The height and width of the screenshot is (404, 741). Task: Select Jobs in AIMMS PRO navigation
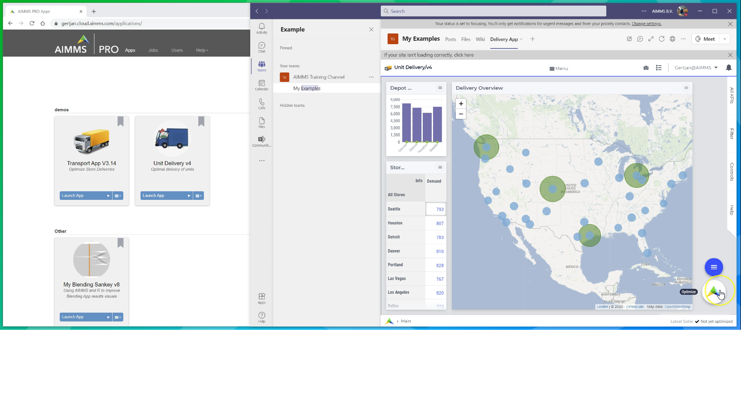point(153,50)
